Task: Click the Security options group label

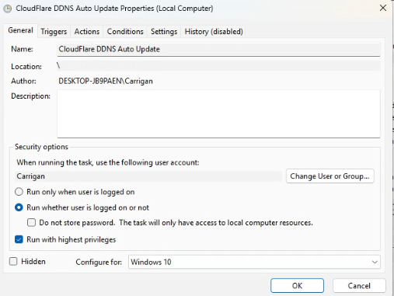Action: coord(41,147)
